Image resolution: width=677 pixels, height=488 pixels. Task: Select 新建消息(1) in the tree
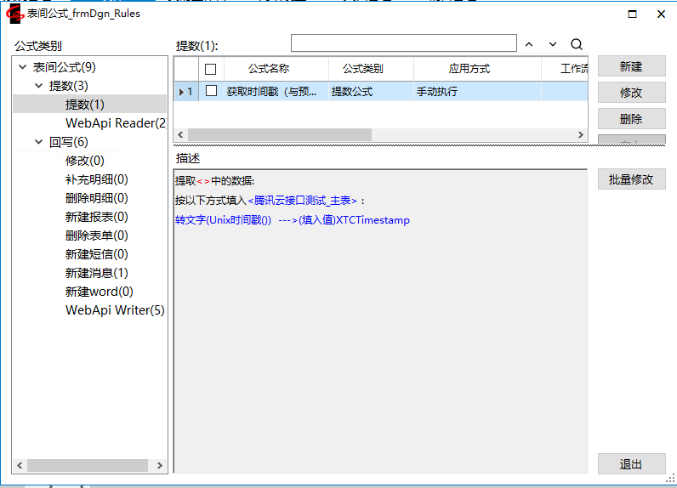(96, 273)
